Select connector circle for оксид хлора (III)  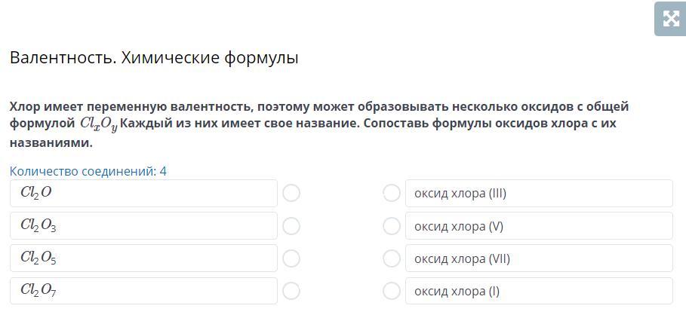click(x=391, y=194)
